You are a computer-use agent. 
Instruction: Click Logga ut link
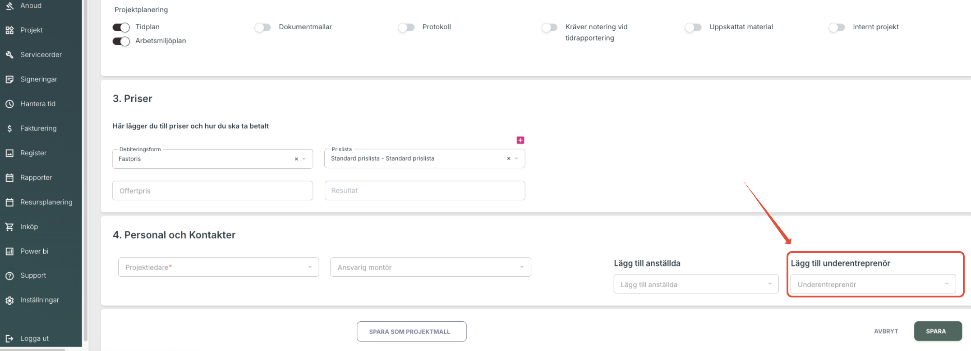(x=34, y=338)
